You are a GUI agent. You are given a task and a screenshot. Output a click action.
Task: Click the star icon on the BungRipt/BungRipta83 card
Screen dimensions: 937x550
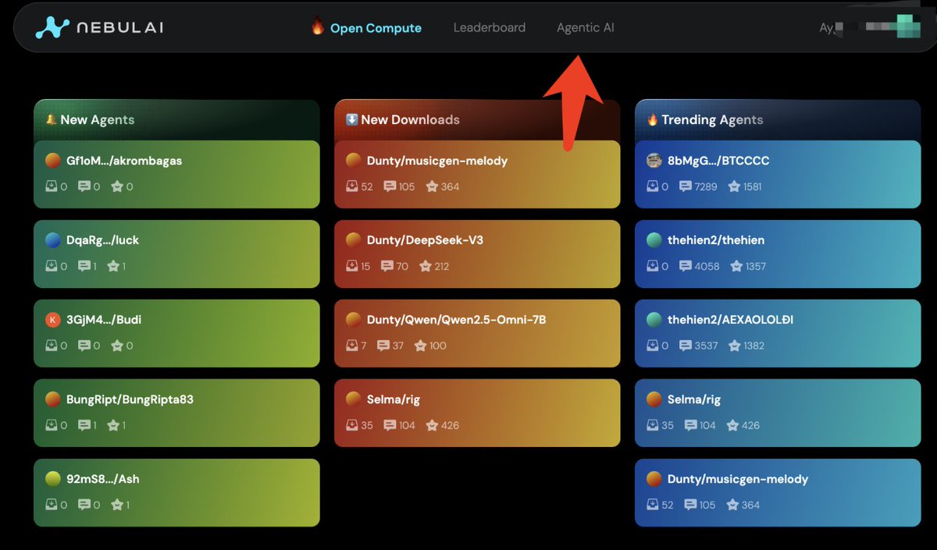click(114, 425)
